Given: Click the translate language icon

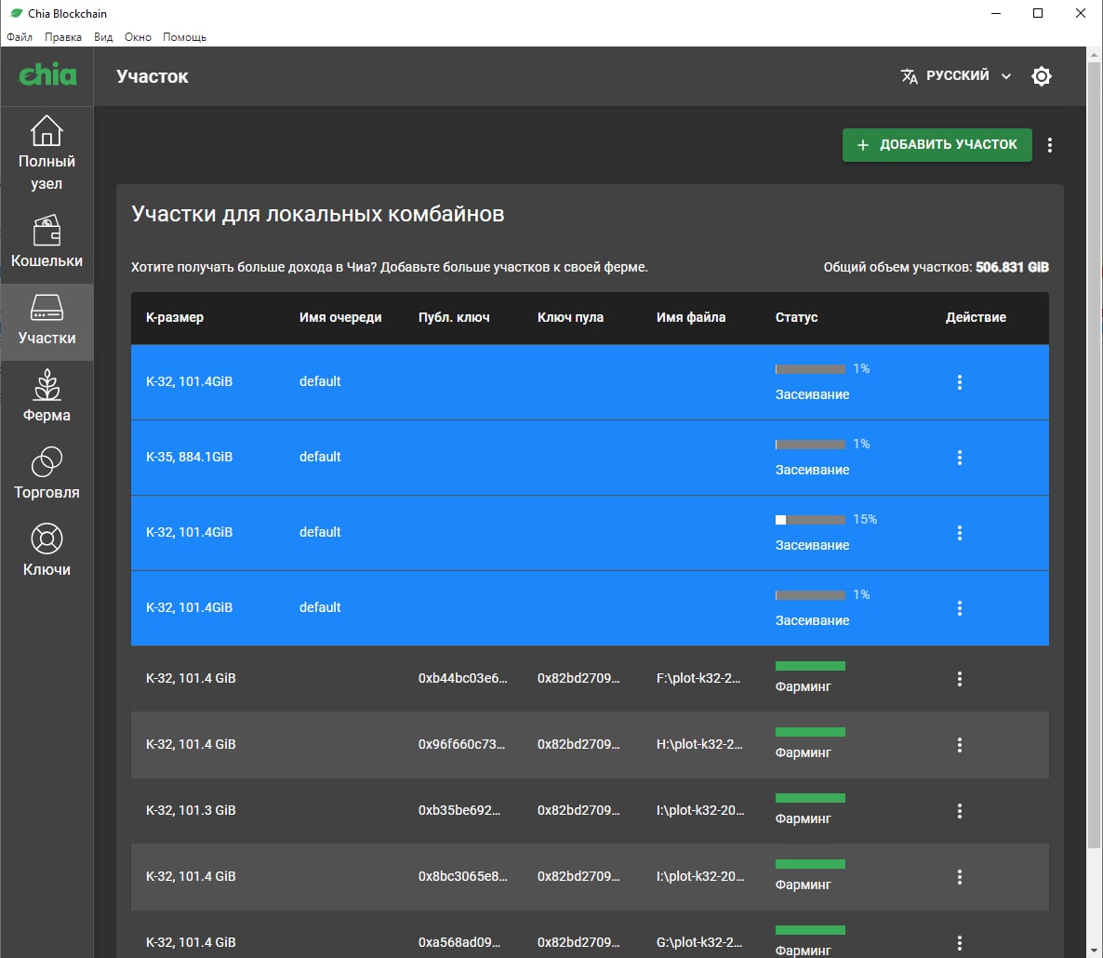Looking at the screenshot, I should pos(909,76).
